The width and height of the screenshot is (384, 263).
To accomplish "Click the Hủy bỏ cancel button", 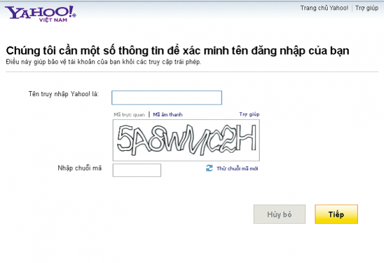I will click(280, 214).
